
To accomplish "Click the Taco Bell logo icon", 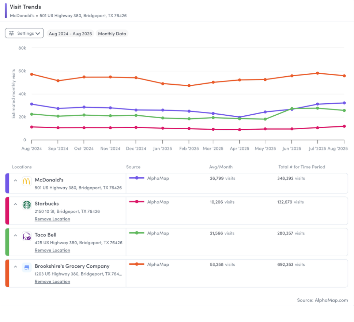I will 27,236.
